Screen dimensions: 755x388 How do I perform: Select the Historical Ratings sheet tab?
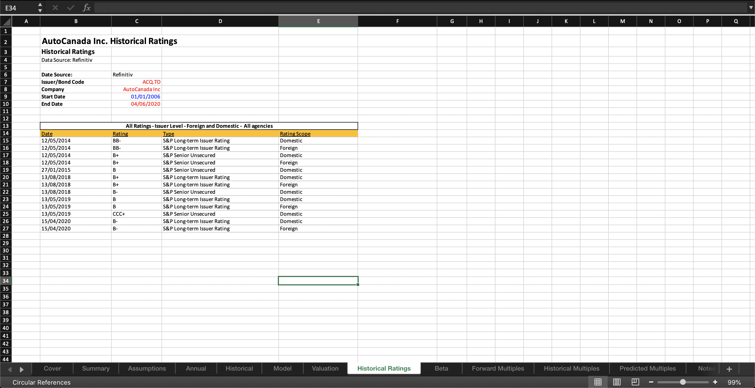point(384,368)
